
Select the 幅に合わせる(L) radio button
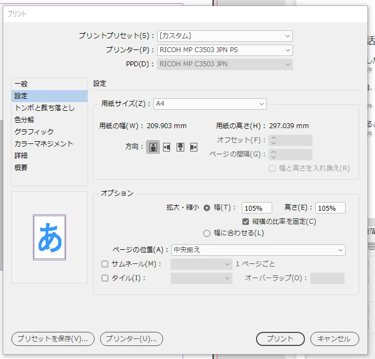coord(207,234)
